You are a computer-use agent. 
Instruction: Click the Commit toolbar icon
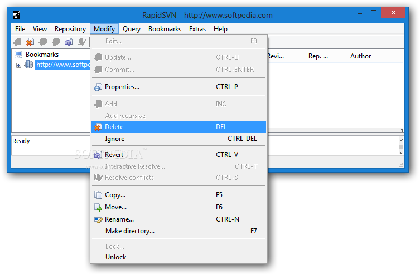[56, 42]
